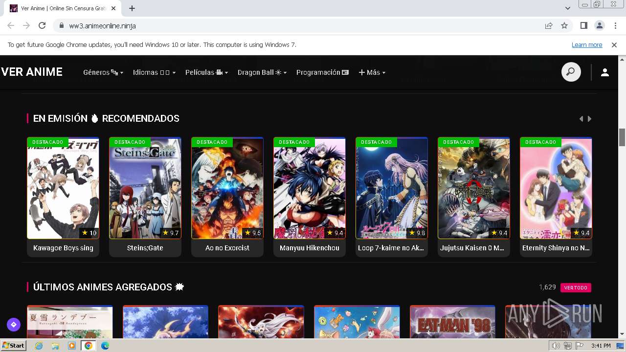
Task: Expand the Dragon Ball dropdown menu
Action: (262, 72)
